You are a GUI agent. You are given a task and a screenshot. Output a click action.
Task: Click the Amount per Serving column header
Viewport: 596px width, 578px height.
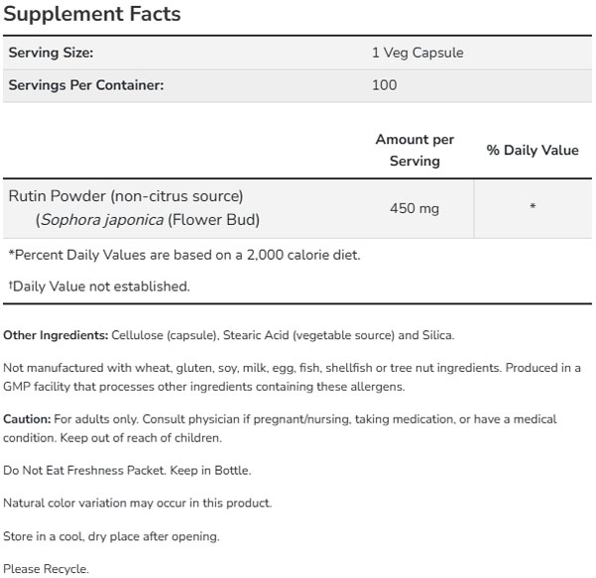tap(415, 151)
